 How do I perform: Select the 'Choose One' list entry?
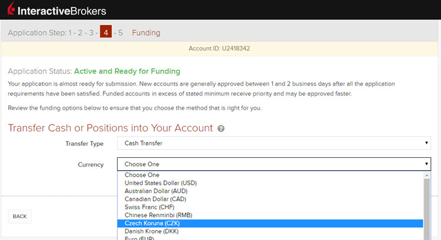(270, 175)
